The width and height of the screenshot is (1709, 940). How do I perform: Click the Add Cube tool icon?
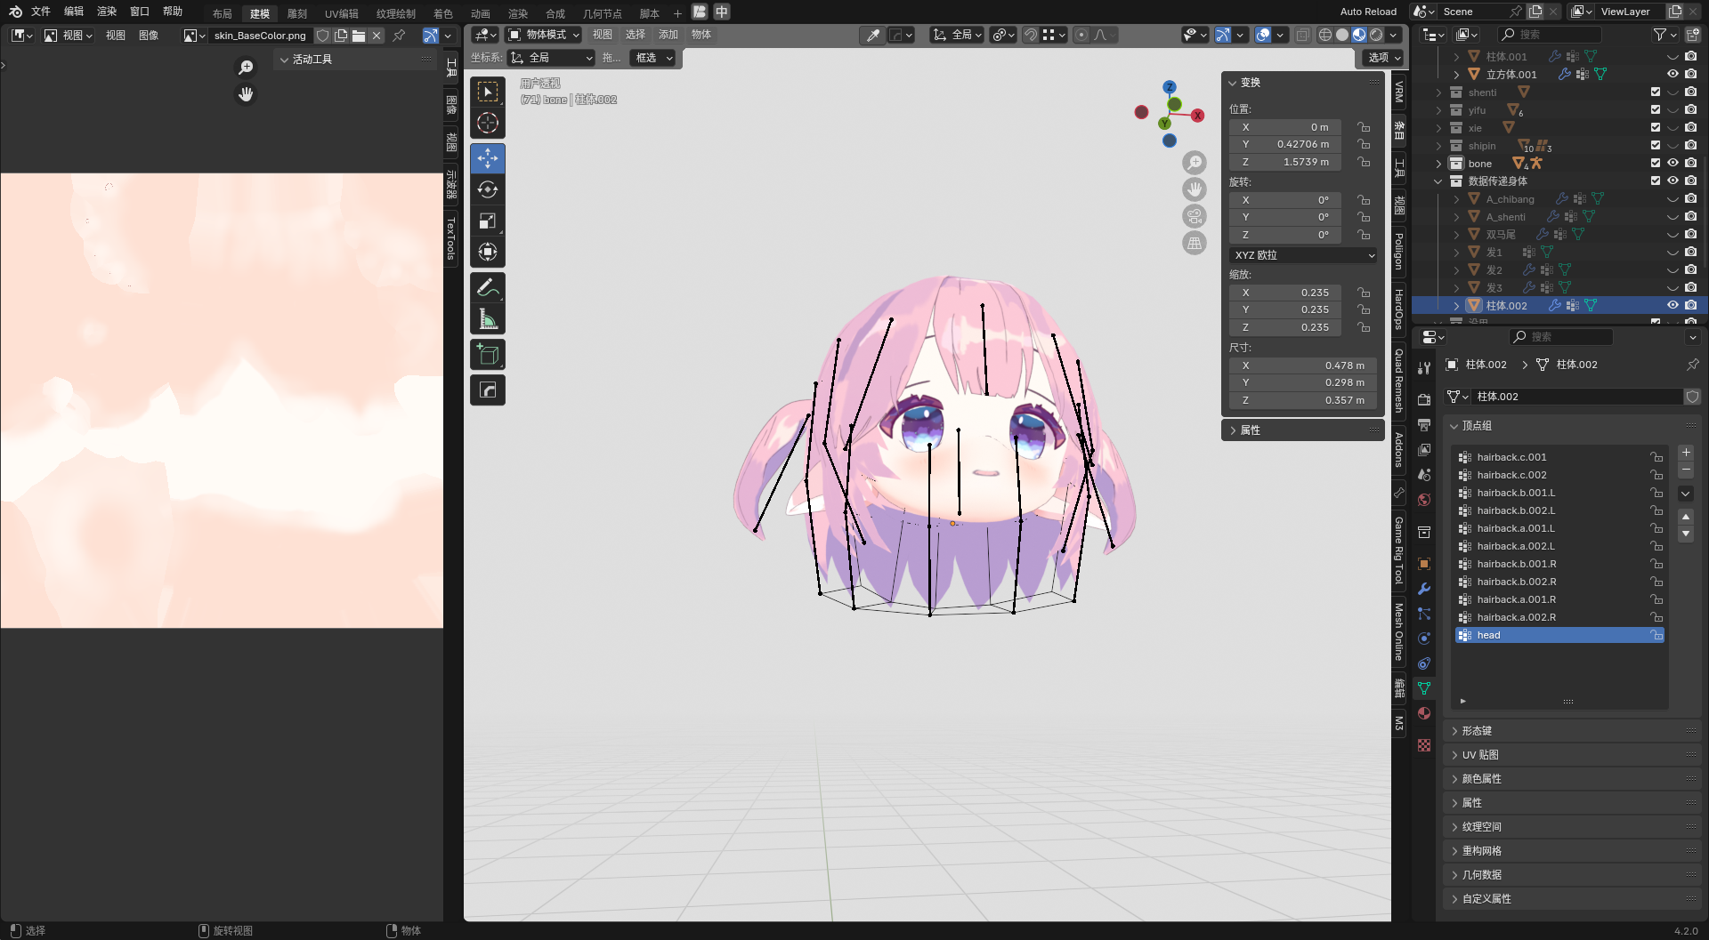[x=488, y=354]
